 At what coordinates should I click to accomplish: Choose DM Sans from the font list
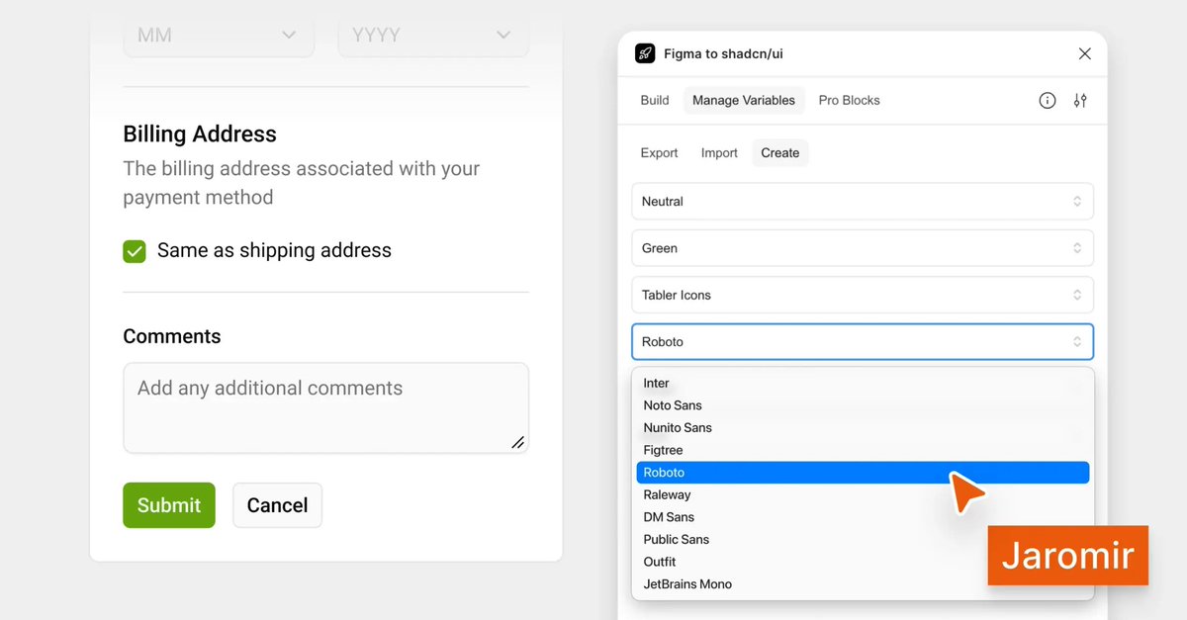click(863, 517)
